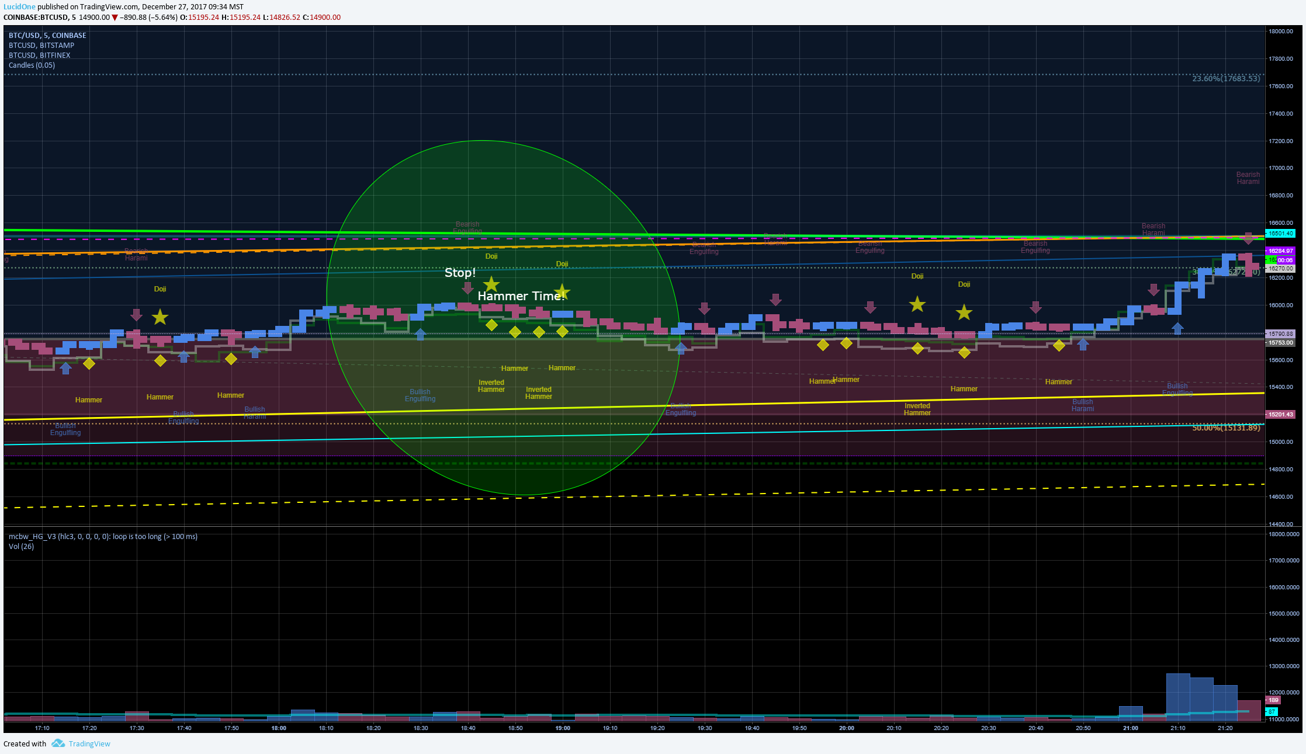
Task: Click the 17:10 time axis label
Action: (x=42, y=728)
